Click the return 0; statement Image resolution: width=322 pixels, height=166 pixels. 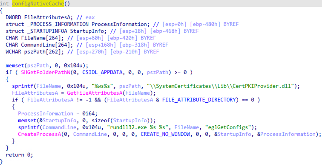(19, 155)
